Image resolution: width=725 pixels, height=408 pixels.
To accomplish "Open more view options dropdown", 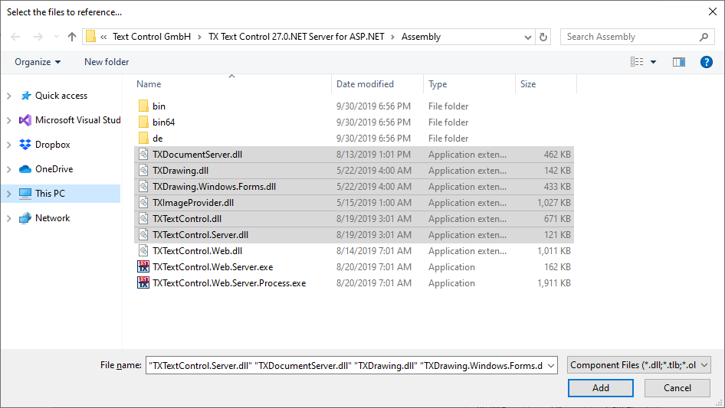I will coord(653,62).
